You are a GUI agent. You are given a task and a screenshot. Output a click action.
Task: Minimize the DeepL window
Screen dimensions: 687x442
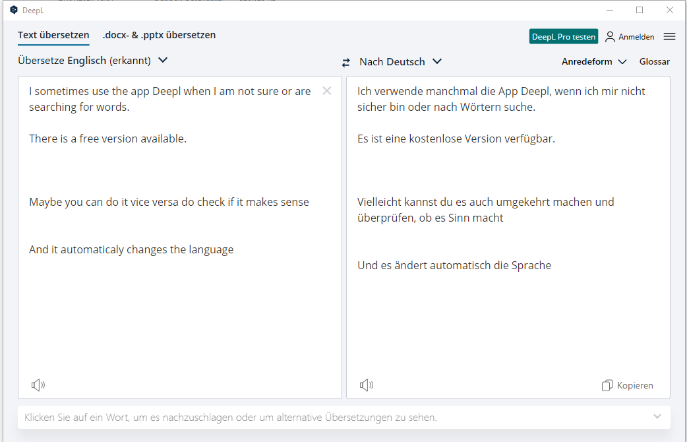tap(609, 10)
